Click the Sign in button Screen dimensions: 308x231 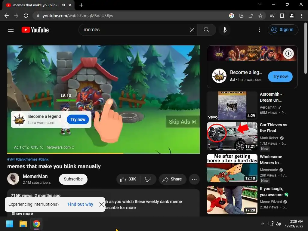283,30
